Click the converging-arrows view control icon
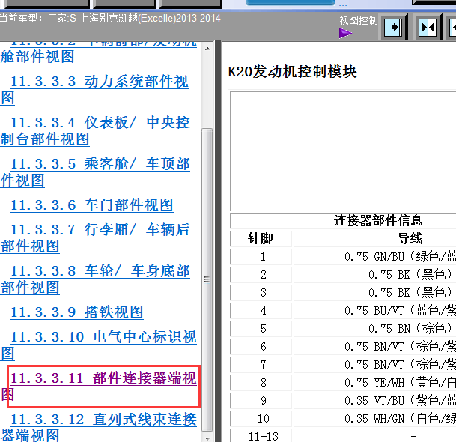Screen dimensions: 456x442 [428, 28]
